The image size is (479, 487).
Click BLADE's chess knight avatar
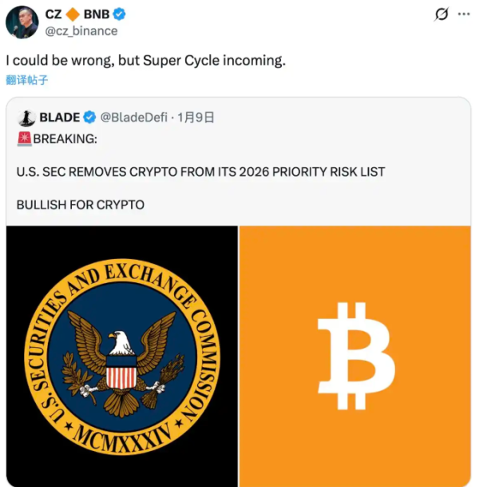pyautogui.click(x=26, y=118)
